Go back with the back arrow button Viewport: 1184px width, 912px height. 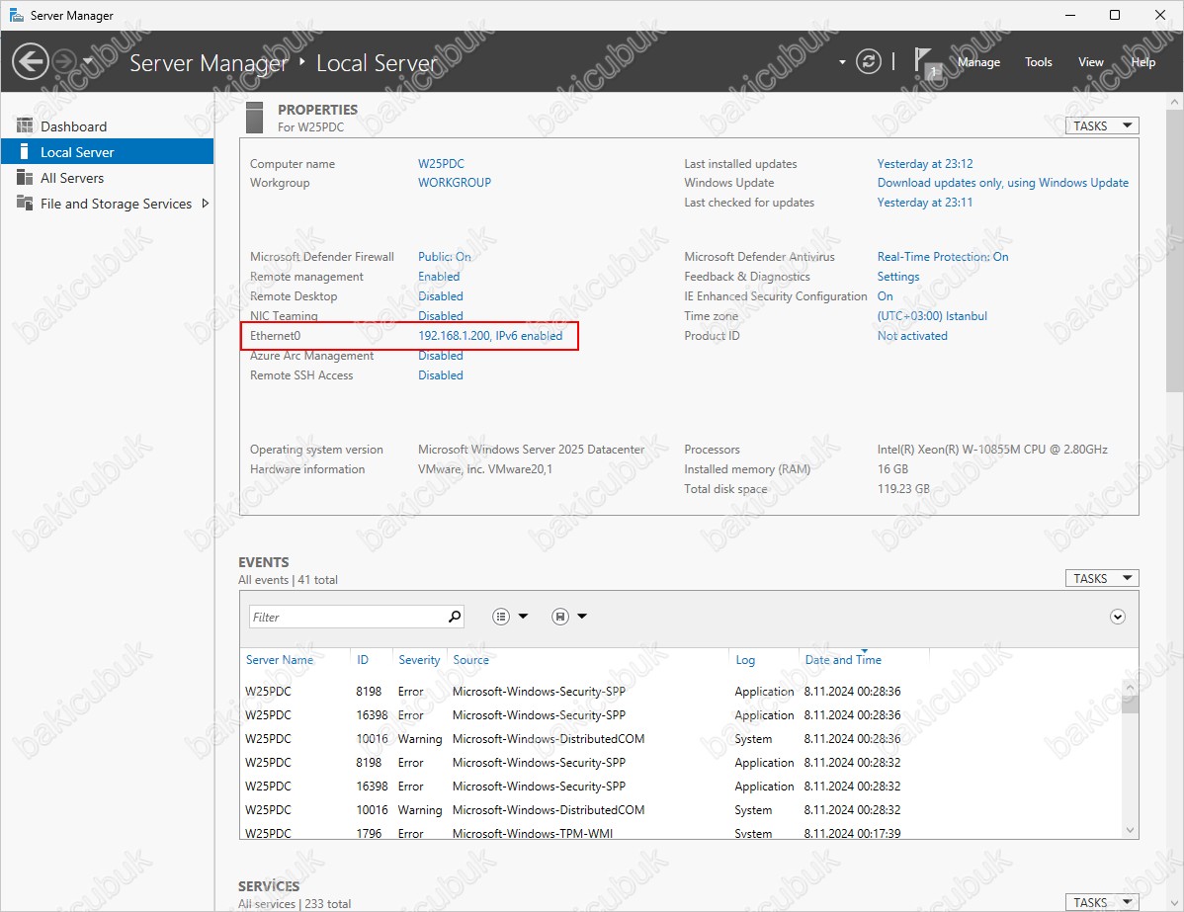(31, 62)
